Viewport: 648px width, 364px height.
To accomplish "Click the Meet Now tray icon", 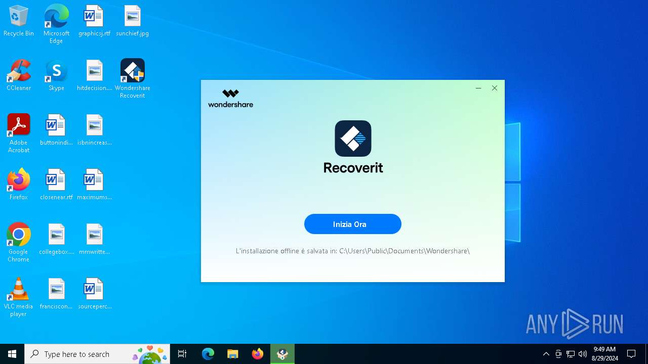I will pyautogui.click(x=558, y=354).
